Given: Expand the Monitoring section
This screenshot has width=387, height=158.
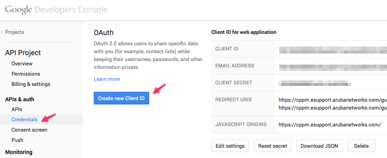Looking at the screenshot, I should [19, 152].
